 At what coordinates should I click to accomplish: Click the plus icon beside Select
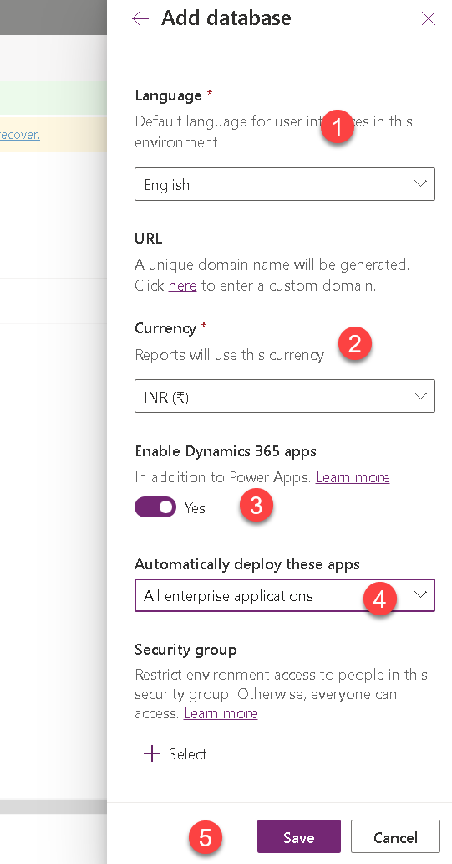152,753
